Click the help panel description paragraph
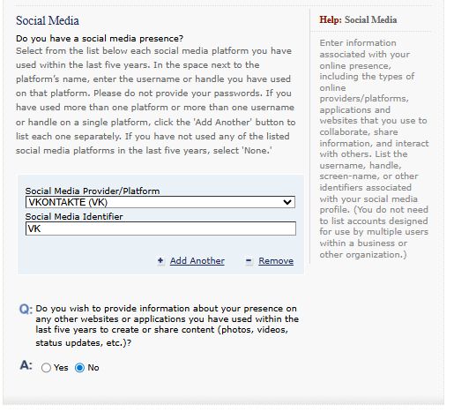This screenshot has width=454, height=412. [374, 148]
